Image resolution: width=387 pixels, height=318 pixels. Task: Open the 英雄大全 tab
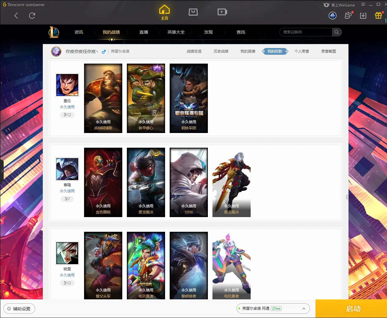(176, 32)
